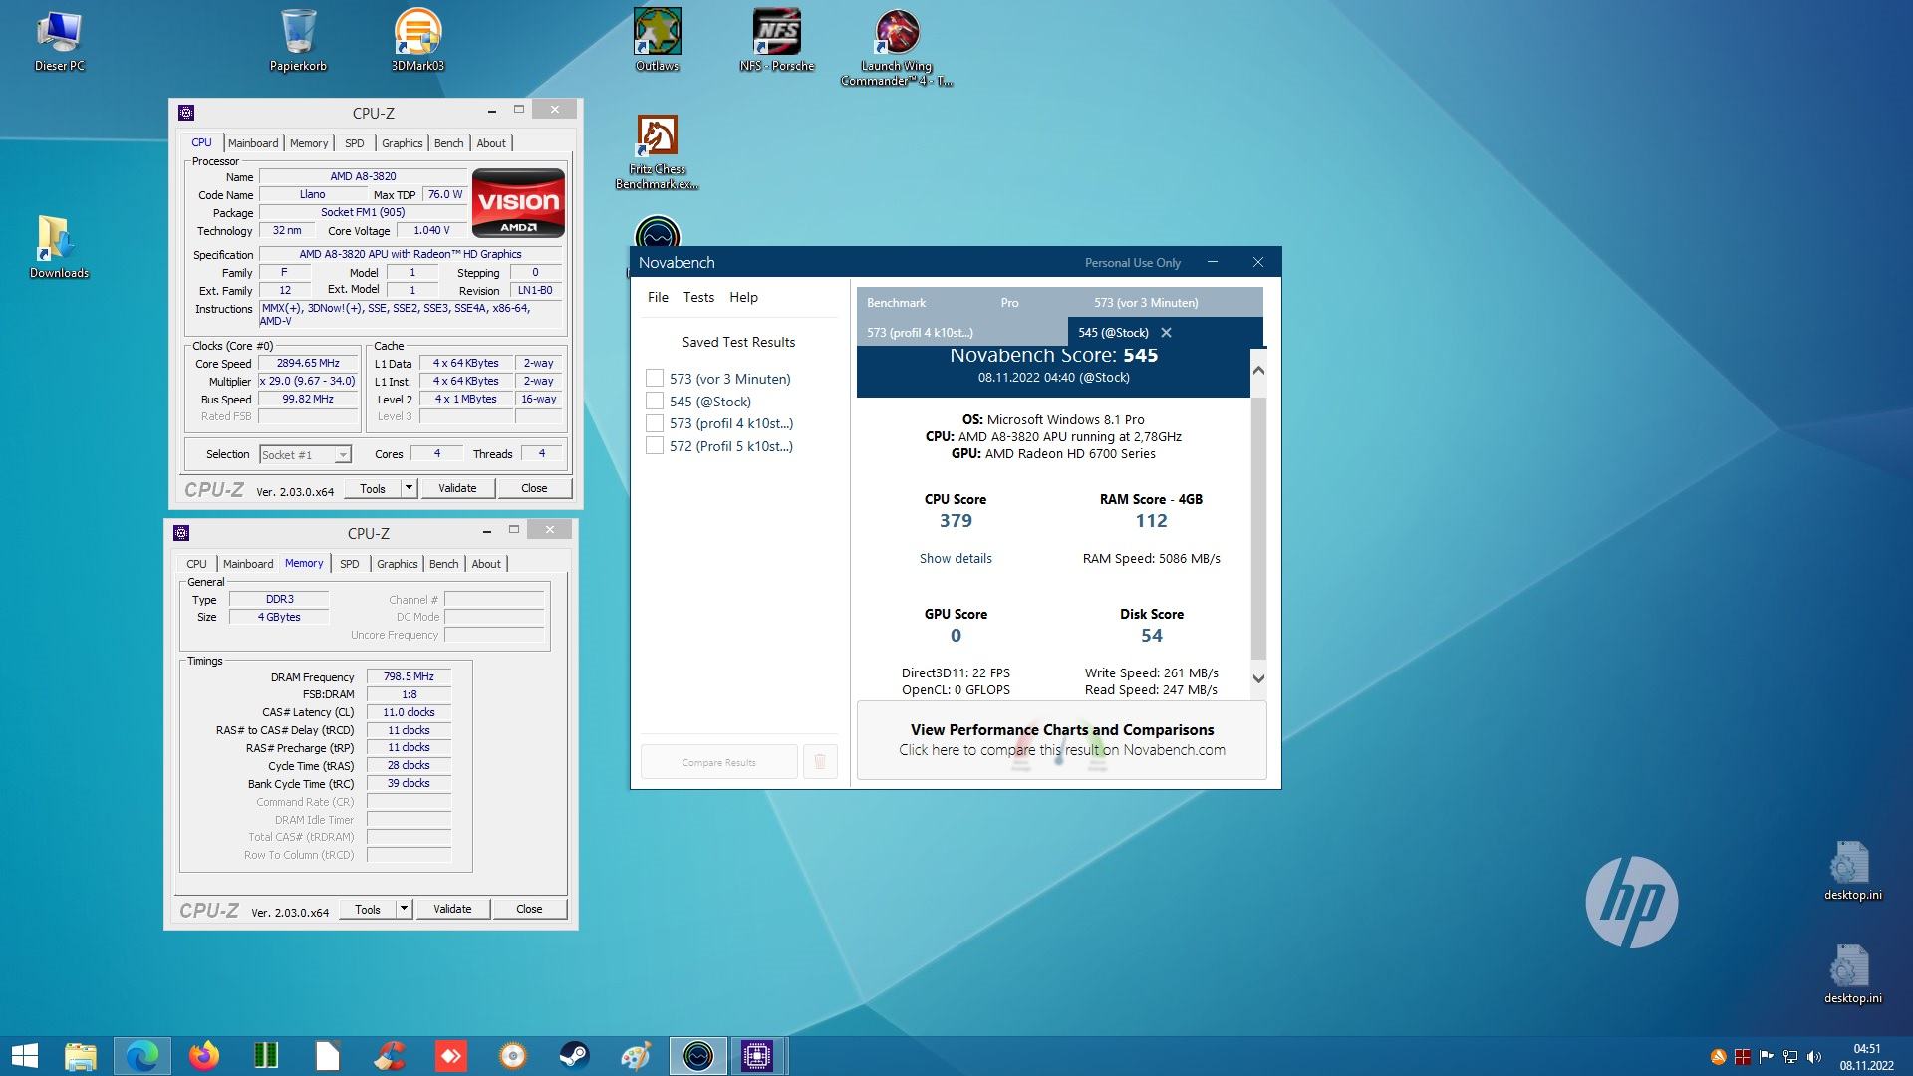Open Firefox from the taskbar
Screen dimensions: 1913x1076
[204, 1056]
